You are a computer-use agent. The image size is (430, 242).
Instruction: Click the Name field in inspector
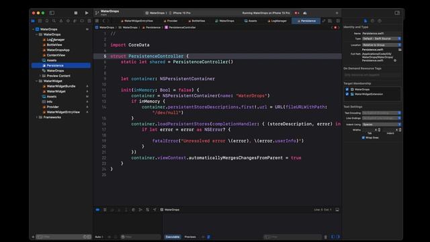pyautogui.click(x=382, y=34)
